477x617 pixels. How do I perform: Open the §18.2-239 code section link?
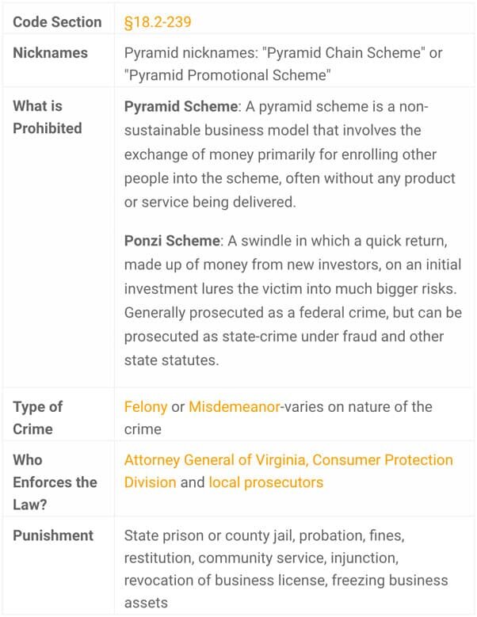pyautogui.click(x=158, y=21)
